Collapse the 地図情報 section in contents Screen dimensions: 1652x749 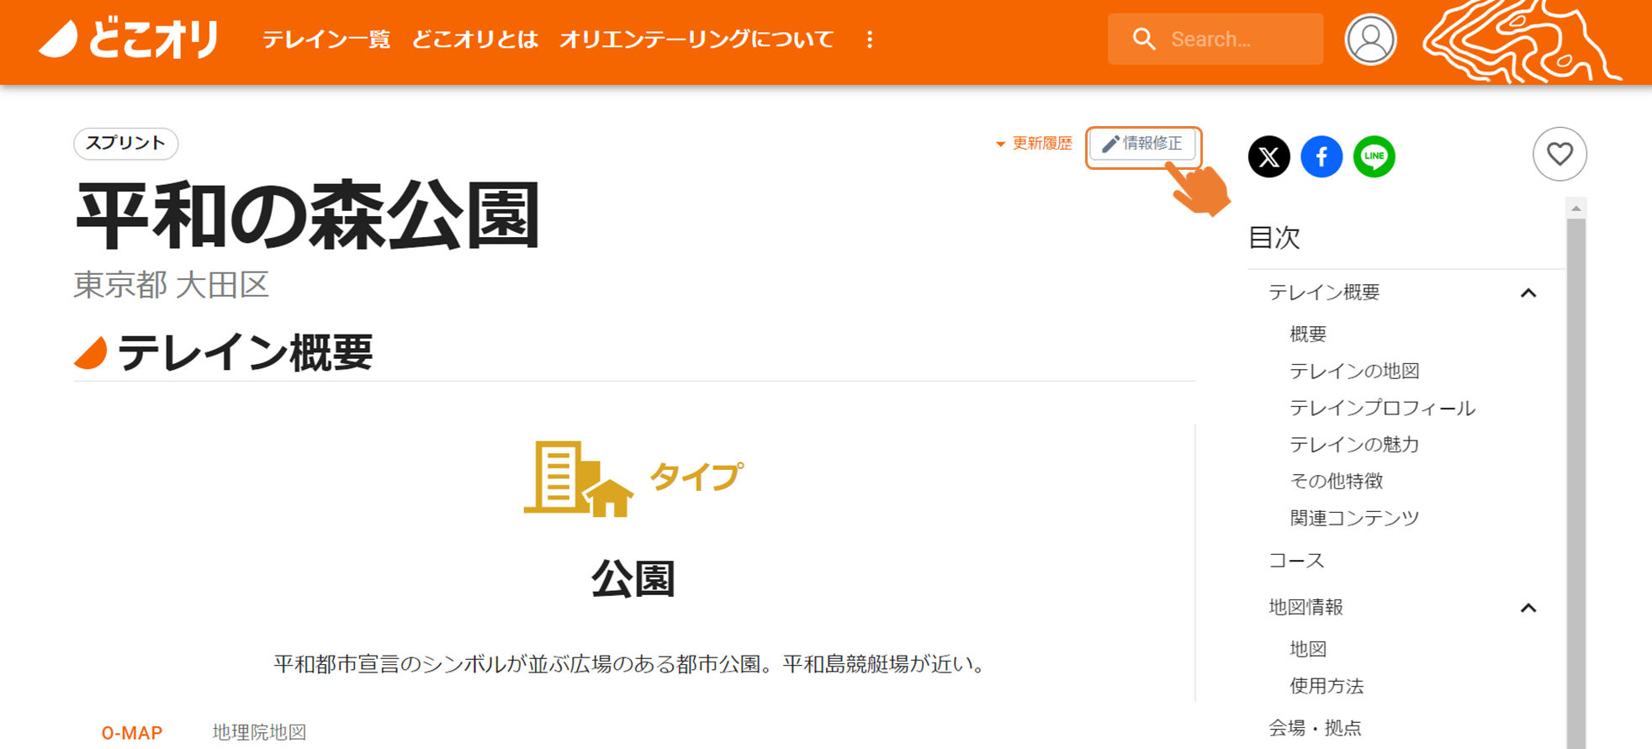pyautogui.click(x=1528, y=608)
